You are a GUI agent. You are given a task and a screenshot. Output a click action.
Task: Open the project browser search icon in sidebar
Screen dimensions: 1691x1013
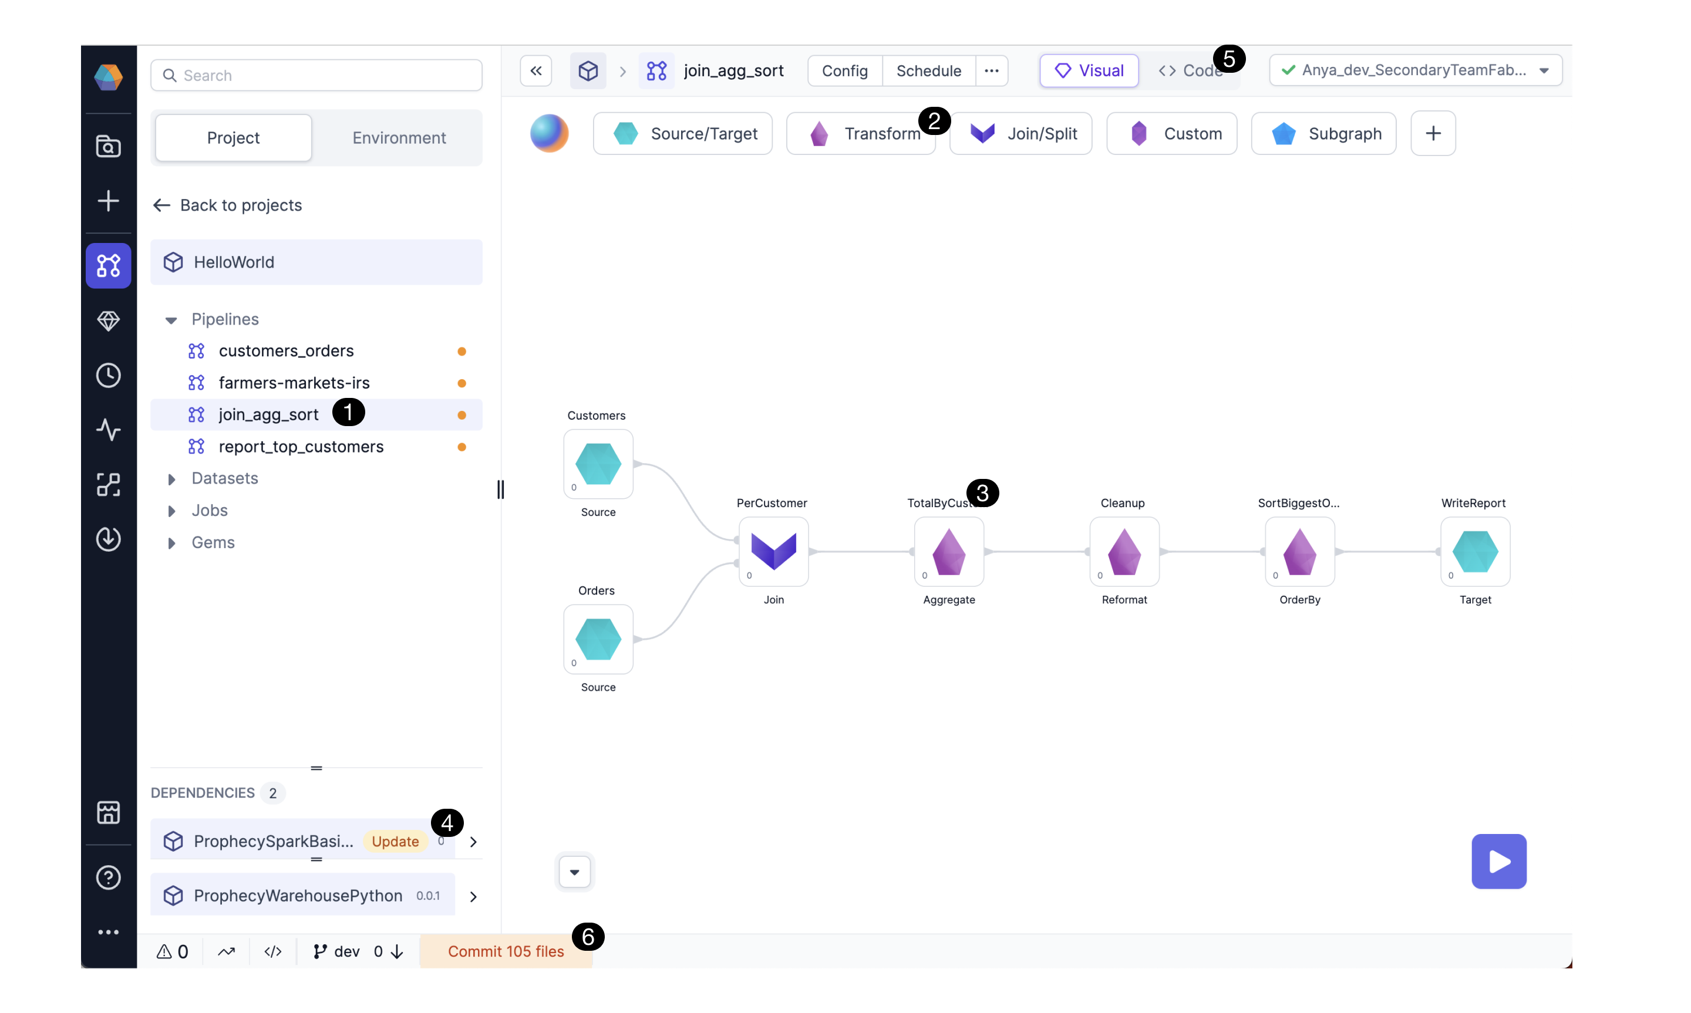click(x=109, y=146)
